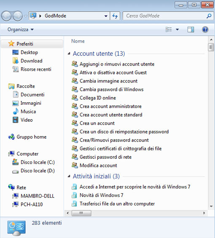Click the Nome column header
215x238 pixels.
[78, 41]
